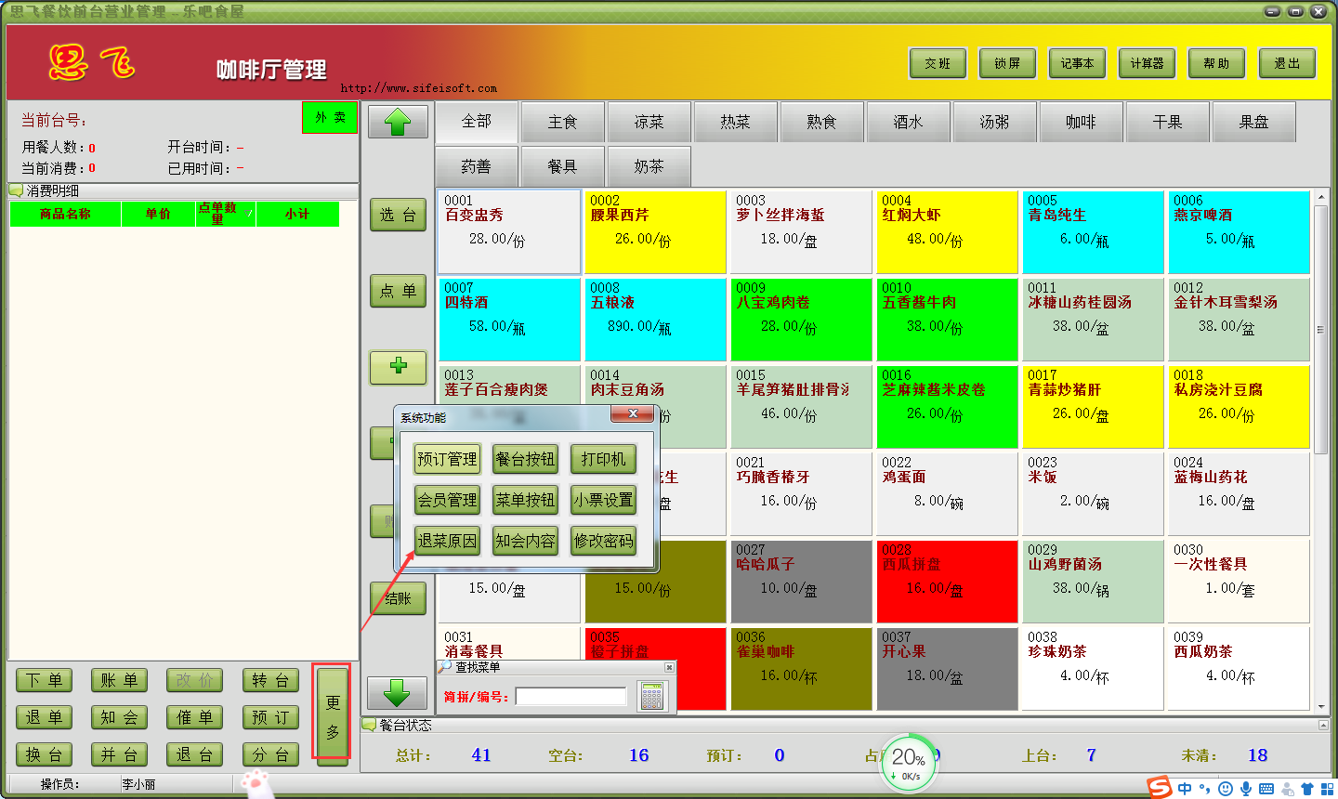The image size is (1338, 799).
Task: Click the 锁屏 lock screen button
Action: (x=1007, y=63)
